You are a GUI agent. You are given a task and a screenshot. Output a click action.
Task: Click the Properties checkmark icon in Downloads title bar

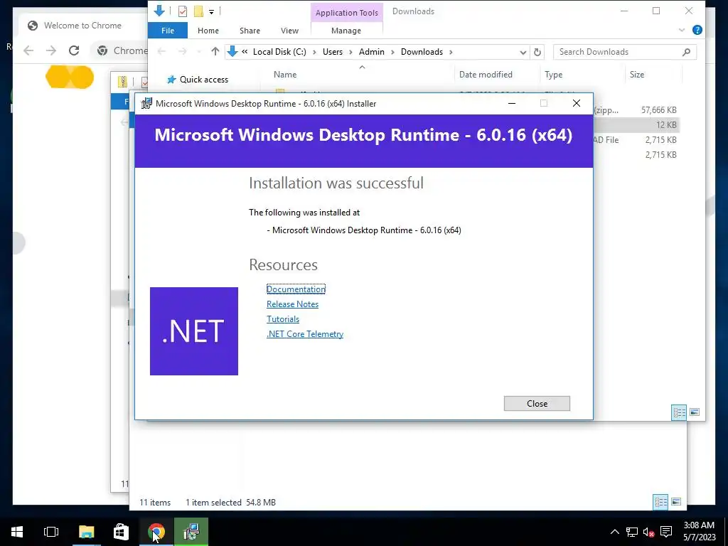(x=183, y=11)
